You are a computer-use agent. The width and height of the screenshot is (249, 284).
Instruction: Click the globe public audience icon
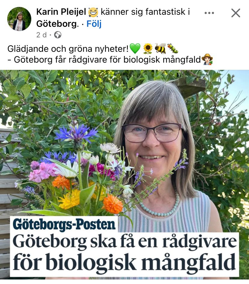[x=58, y=35]
